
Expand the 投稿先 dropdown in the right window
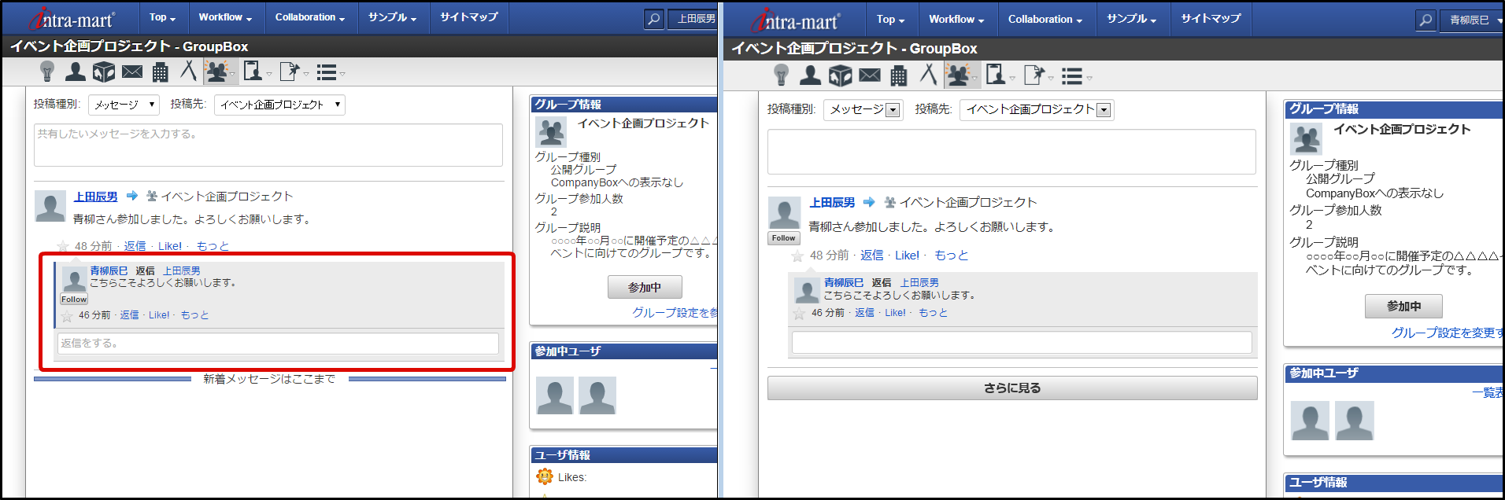coord(1104,110)
